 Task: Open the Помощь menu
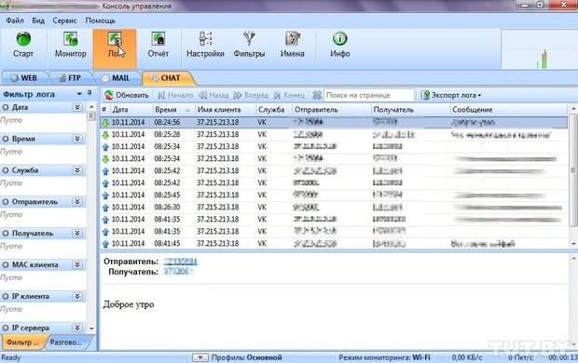101,20
